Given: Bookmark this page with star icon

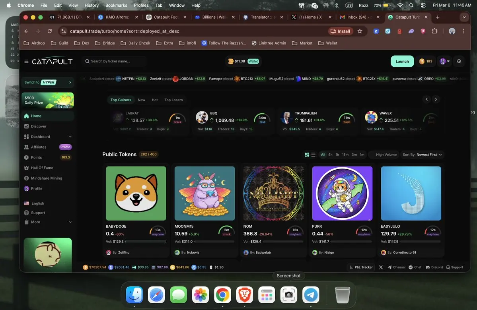Looking at the screenshot, I should click(360, 31).
